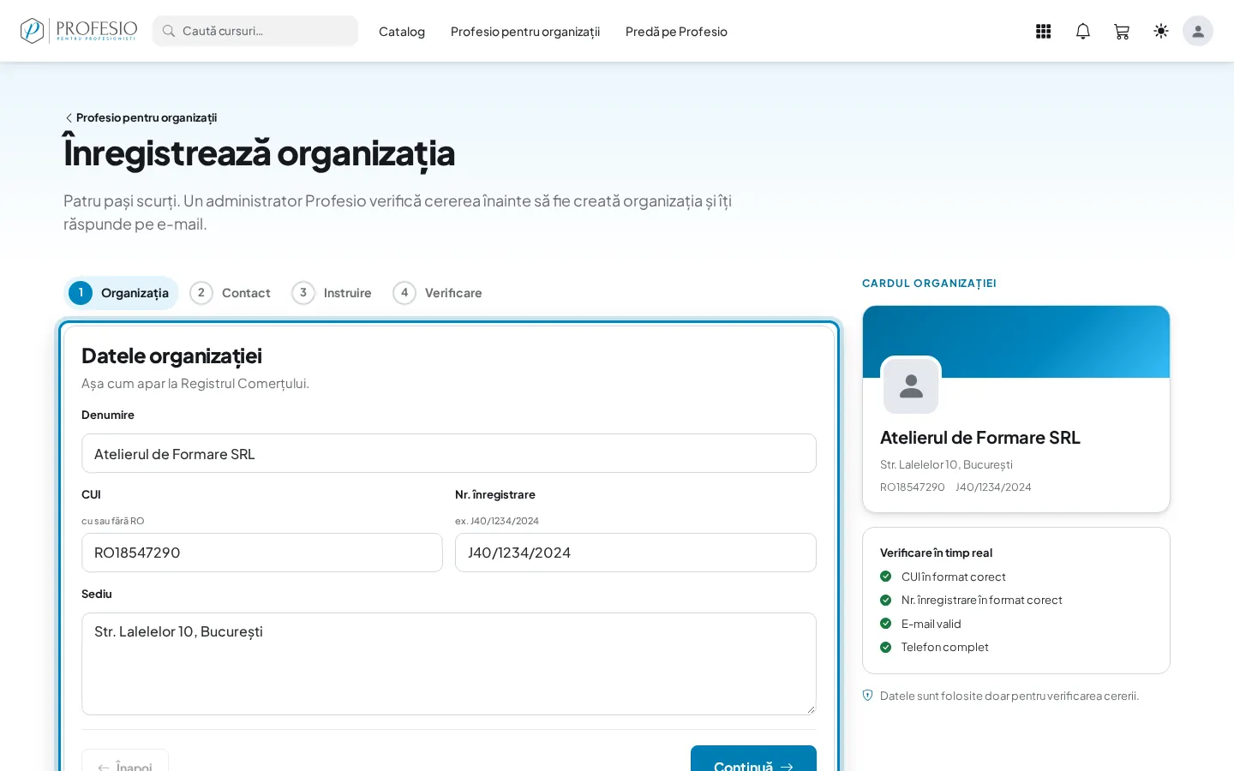The image size is (1234, 771).
Task: Select step 3 Instruire tab
Action: (332, 293)
